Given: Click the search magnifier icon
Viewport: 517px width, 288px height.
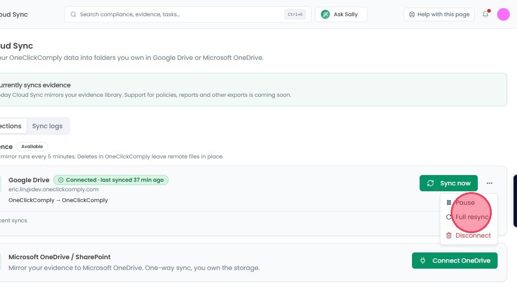Looking at the screenshot, I should point(73,14).
